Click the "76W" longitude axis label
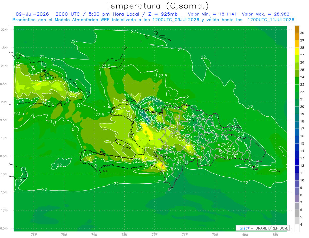Image resolution: width=309 pixels, height=238 pixels. point(34,235)
